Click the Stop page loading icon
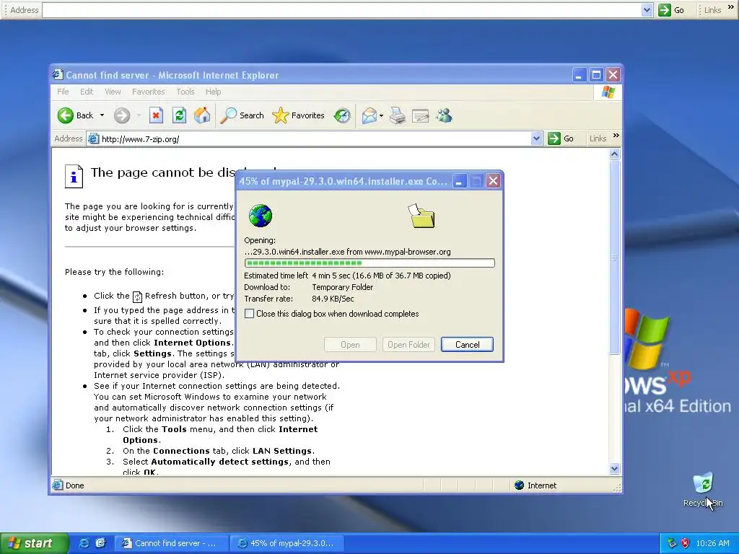Image resolution: width=739 pixels, height=554 pixels. [156, 115]
